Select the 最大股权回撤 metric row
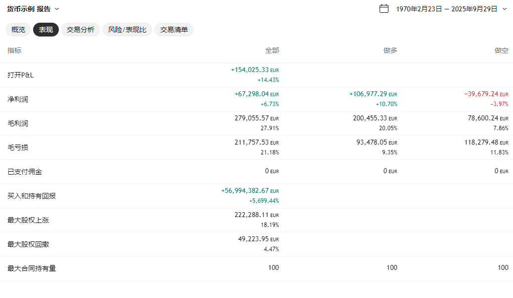The width and height of the screenshot is (513, 298). 28,244
